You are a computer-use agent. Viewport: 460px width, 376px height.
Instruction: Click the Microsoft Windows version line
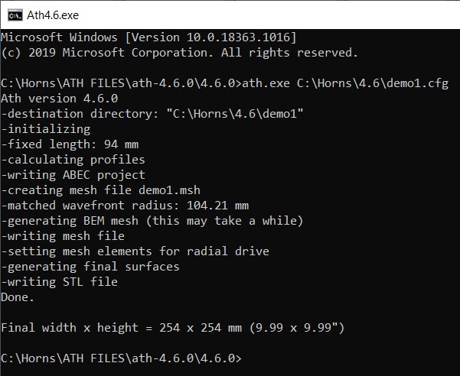click(x=149, y=37)
